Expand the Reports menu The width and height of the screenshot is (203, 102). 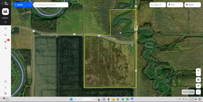[192, 5]
